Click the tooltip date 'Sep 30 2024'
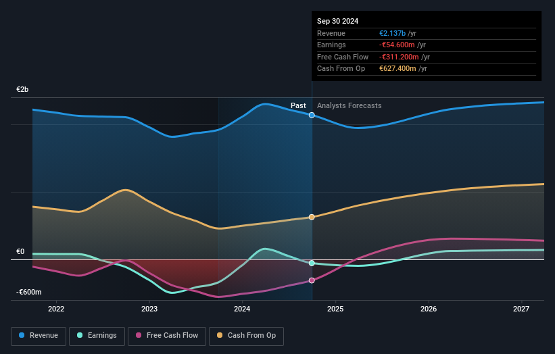Viewport: 555px width, 354px height. click(x=338, y=21)
